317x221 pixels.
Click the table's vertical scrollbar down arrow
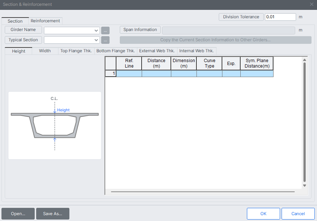point(305,186)
